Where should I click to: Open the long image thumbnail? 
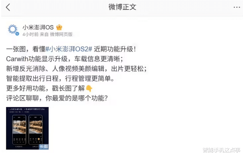coord(27,128)
